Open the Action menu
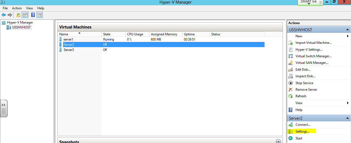This screenshot has height=143, width=351. (x=17, y=8)
